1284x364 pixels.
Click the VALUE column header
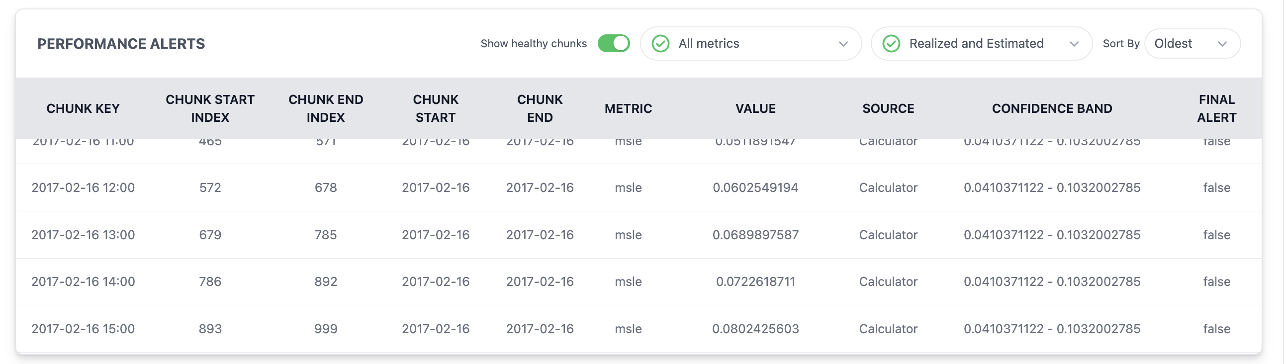coord(756,108)
